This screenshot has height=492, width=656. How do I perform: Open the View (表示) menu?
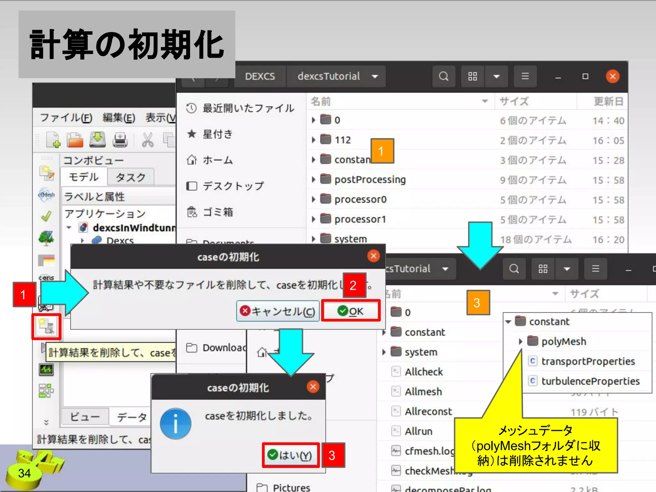click(x=160, y=118)
